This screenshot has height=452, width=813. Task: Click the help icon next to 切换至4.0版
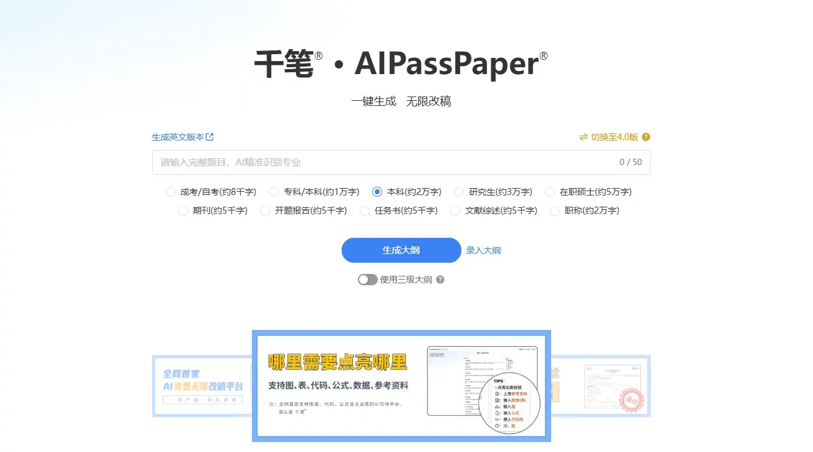coord(646,137)
